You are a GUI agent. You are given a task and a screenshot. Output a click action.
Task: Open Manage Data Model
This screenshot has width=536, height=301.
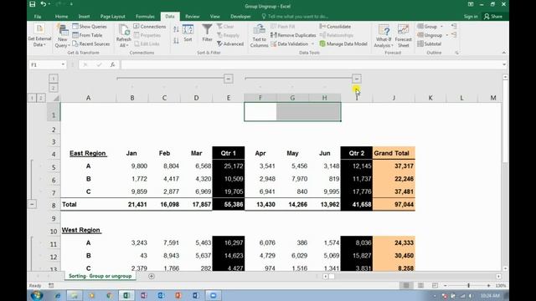pyautogui.click(x=343, y=44)
